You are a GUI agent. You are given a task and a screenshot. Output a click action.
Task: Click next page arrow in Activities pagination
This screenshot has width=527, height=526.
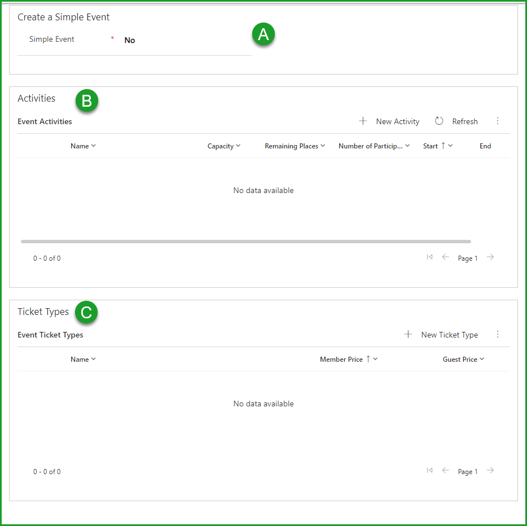[x=490, y=257]
